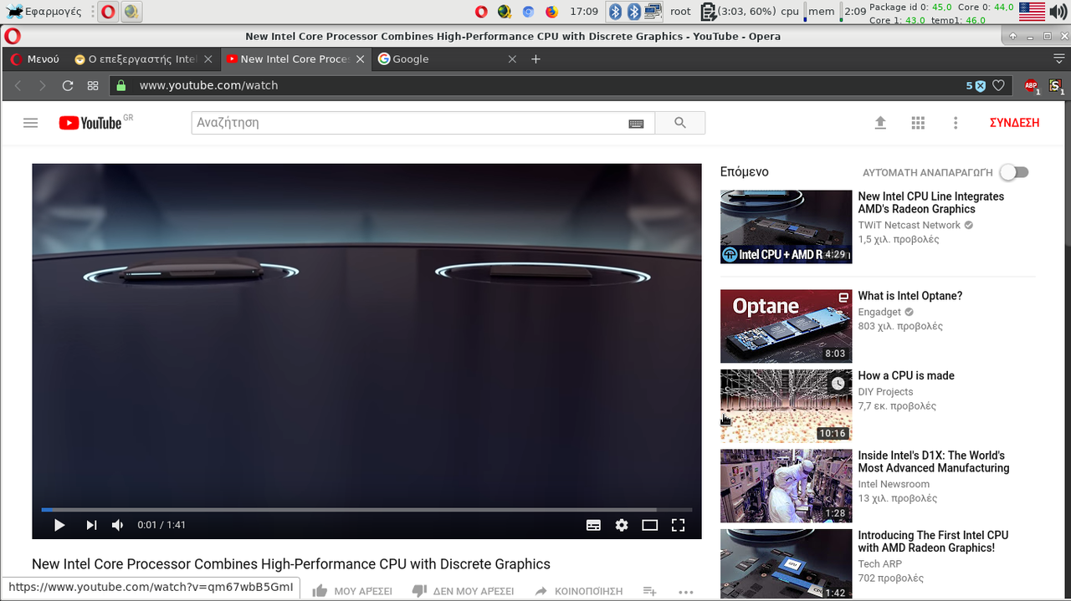Viewport: 1071px width, 601px height.
Task: Open the YouTube hamburger guide menu
Action: point(31,123)
